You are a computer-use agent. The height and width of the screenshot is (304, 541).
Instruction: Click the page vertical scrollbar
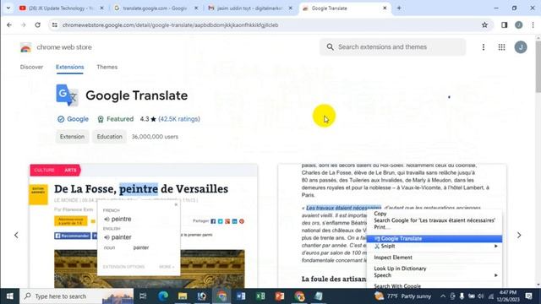pyautogui.click(x=538, y=66)
